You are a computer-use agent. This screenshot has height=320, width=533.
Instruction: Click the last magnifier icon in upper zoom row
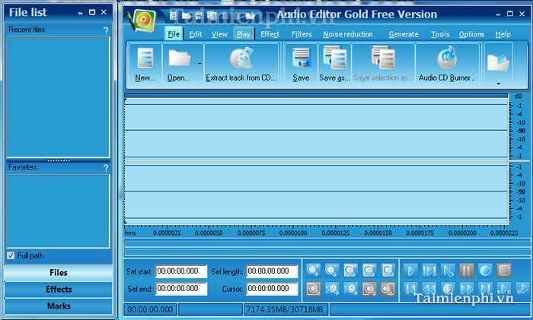click(x=388, y=271)
